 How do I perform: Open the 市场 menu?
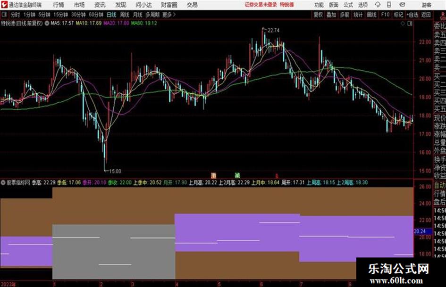coord(79,5)
